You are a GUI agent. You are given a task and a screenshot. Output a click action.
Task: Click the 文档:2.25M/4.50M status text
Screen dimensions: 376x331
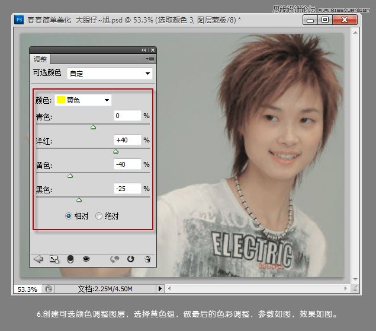coord(105,289)
